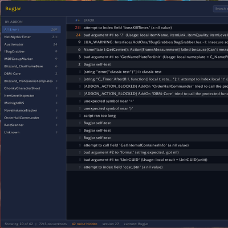The height and width of the screenshot is (228, 228).
Task: Click the ERROR column header
Action: pos(89,21)
